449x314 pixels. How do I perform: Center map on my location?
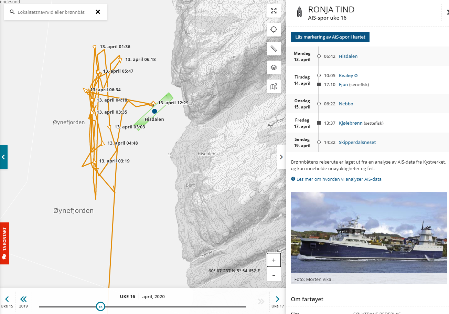(274, 29)
